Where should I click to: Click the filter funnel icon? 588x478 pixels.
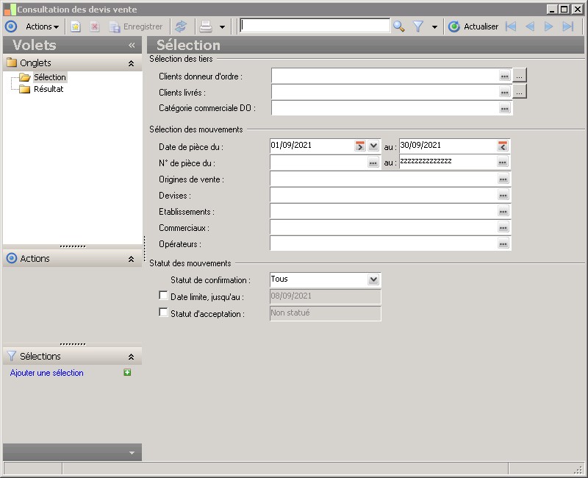pyautogui.click(x=418, y=26)
